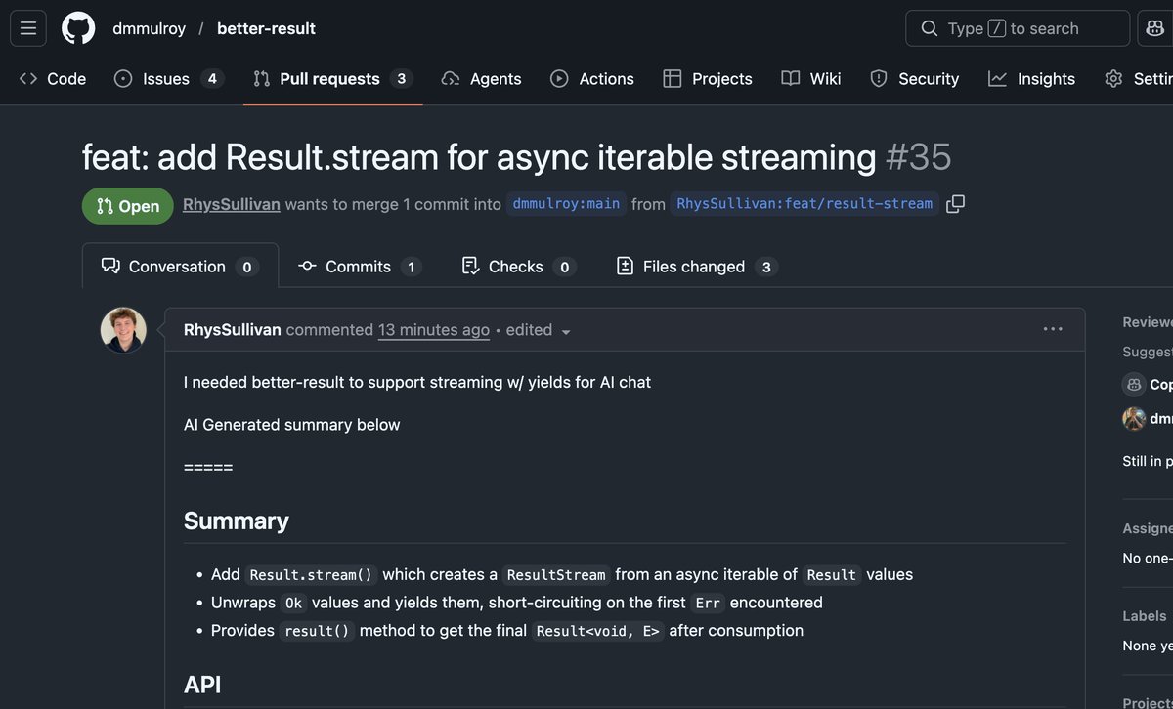Open dmmulroy owner link in breadcrumb
The height and width of the screenshot is (709, 1173).
pos(149,28)
